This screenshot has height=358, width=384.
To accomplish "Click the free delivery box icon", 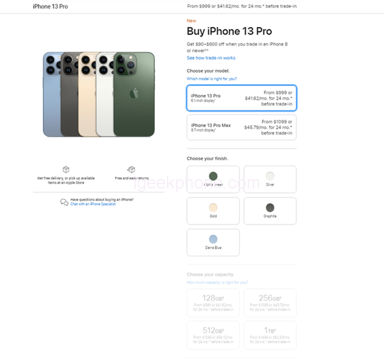I will coord(66,169).
